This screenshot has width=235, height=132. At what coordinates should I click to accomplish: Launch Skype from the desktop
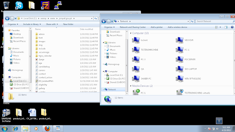(x=19, y=5)
